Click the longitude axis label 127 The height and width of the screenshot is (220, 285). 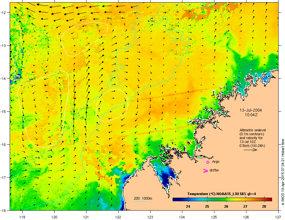pyautogui.click(x=278, y=217)
